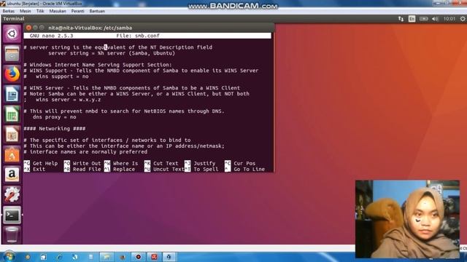The width and height of the screenshot is (467, 262).
Task: Click the red R application taskbar icon
Action: tap(154, 257)
